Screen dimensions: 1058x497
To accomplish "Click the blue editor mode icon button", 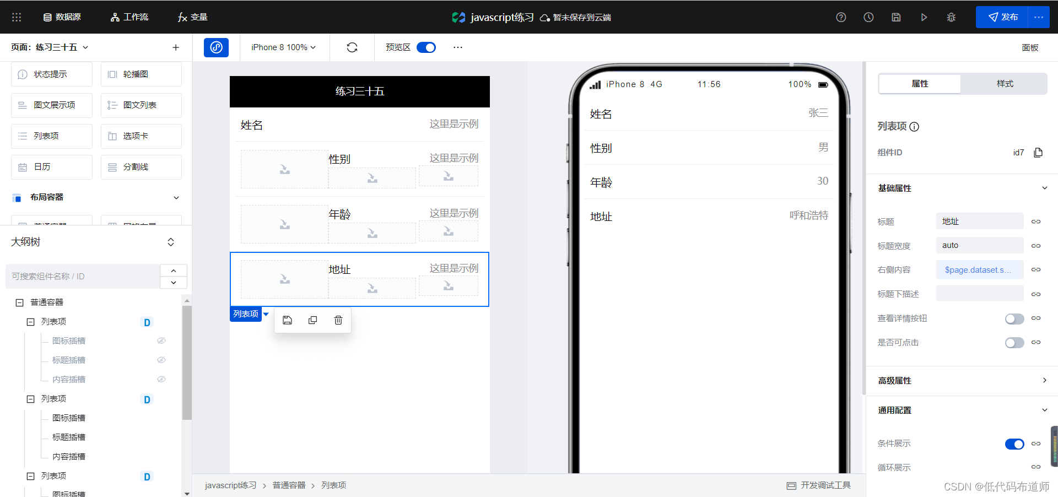I will tap(216, 47).
